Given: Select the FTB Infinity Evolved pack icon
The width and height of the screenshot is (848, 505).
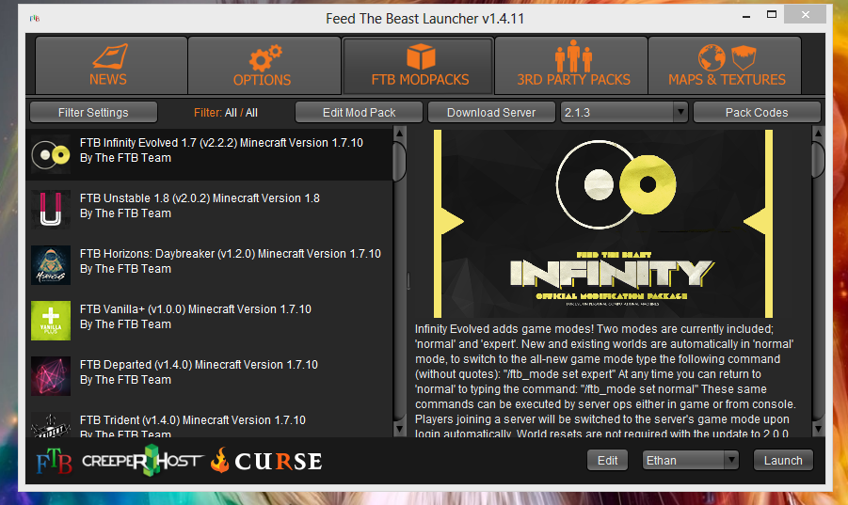Looking at the screenshot, I should [x=51, y=154].
